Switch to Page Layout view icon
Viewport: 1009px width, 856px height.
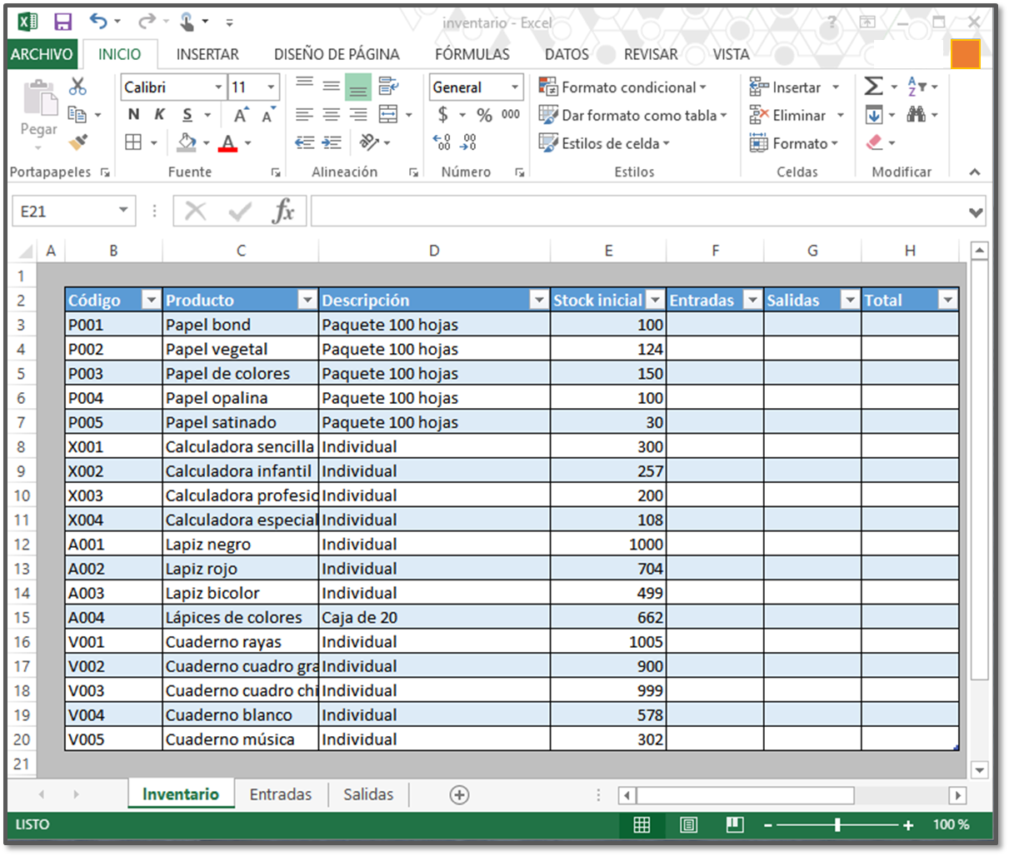click(x=688, y=824)
